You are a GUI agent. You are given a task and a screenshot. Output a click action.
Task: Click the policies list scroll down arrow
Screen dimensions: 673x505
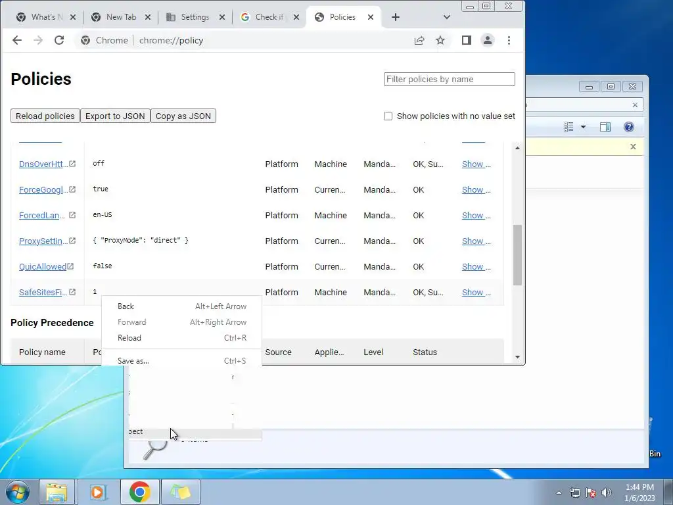517,357
